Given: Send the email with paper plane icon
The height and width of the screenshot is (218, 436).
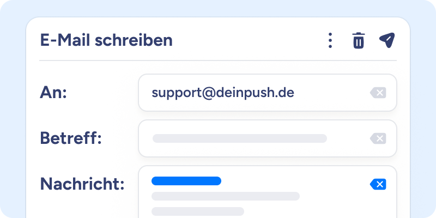Looking at the screenshot, I should pyautogui.click(x=386, y=40).
